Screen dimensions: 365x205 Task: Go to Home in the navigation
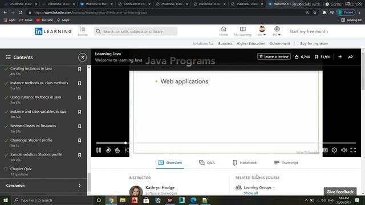[x=224, y=31]
